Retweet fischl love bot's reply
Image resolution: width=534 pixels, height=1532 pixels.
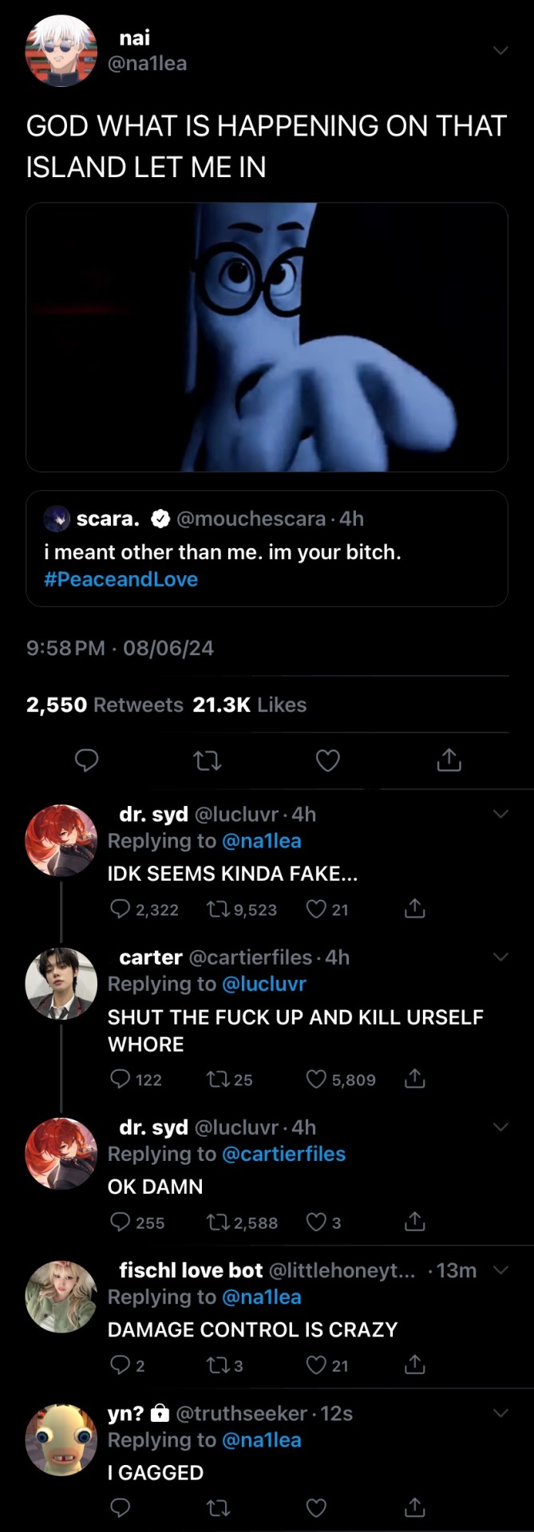click(x=216, y=1365)
